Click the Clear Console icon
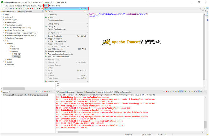The image size is (209, 136). coord(173,91)
